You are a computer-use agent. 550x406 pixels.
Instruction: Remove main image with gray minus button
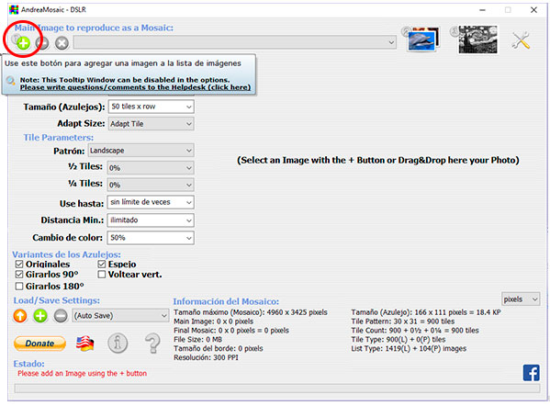(42, 43)
